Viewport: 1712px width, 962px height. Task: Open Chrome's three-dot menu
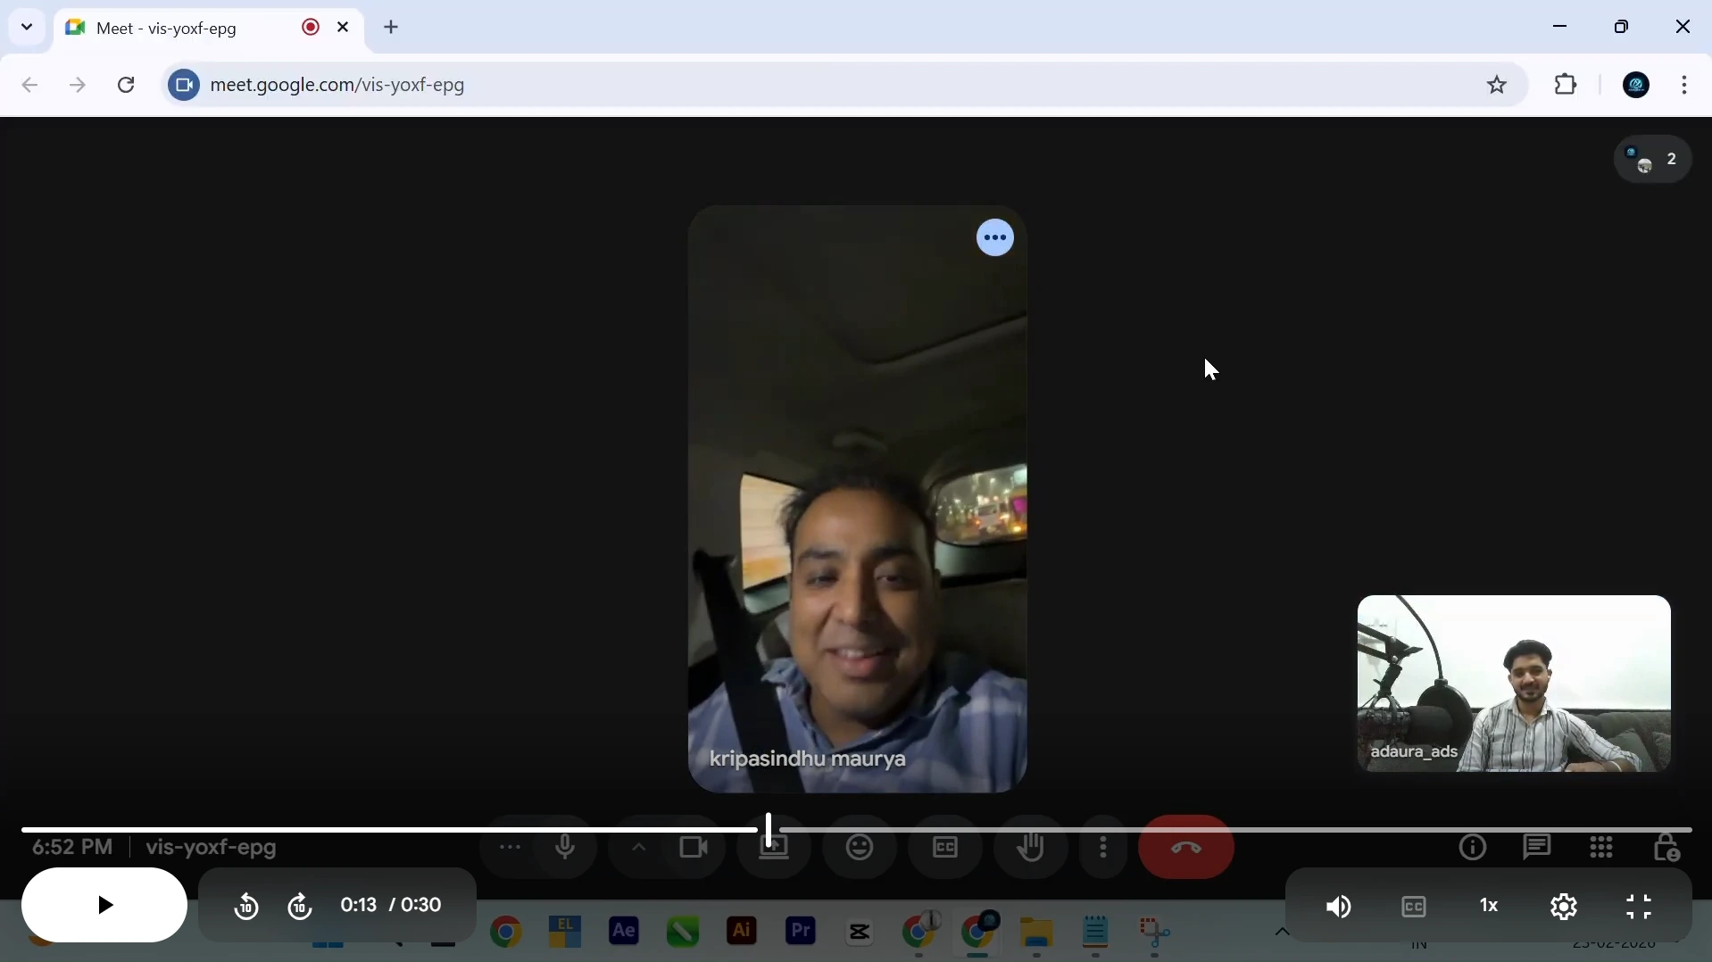click(x=1685, y=86)
